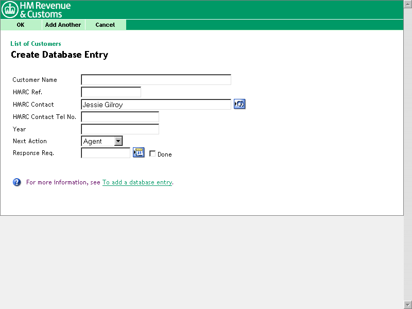Cancel the database entry form
This screenshot has width=412, height=309.
click(x=105, y=25)
